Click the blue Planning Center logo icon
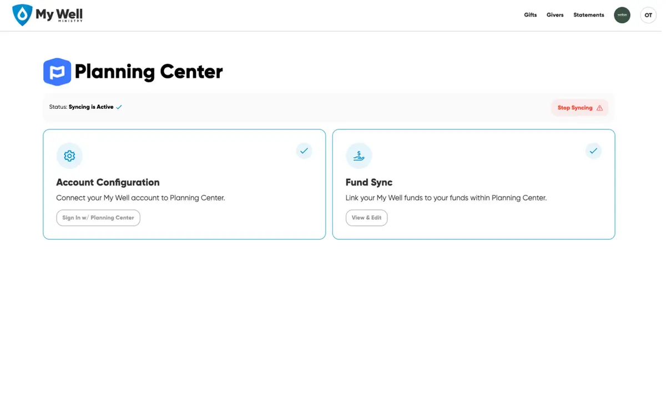Image resolution: width=666 pixels, height=407 pixels. point(57,72)
